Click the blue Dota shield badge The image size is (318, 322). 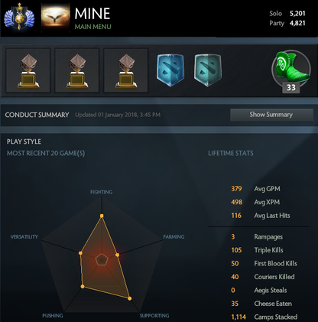coord(170,70)
